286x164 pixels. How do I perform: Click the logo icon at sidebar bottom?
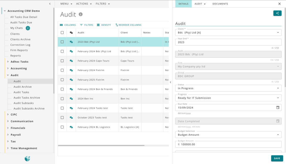[27, 159]
